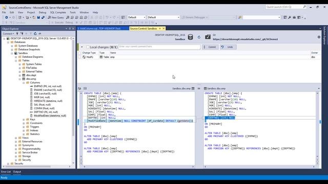Click the Navigate Backward toolbar icon
This screenshot has height=184, width=328.
(x=7, y=17)
